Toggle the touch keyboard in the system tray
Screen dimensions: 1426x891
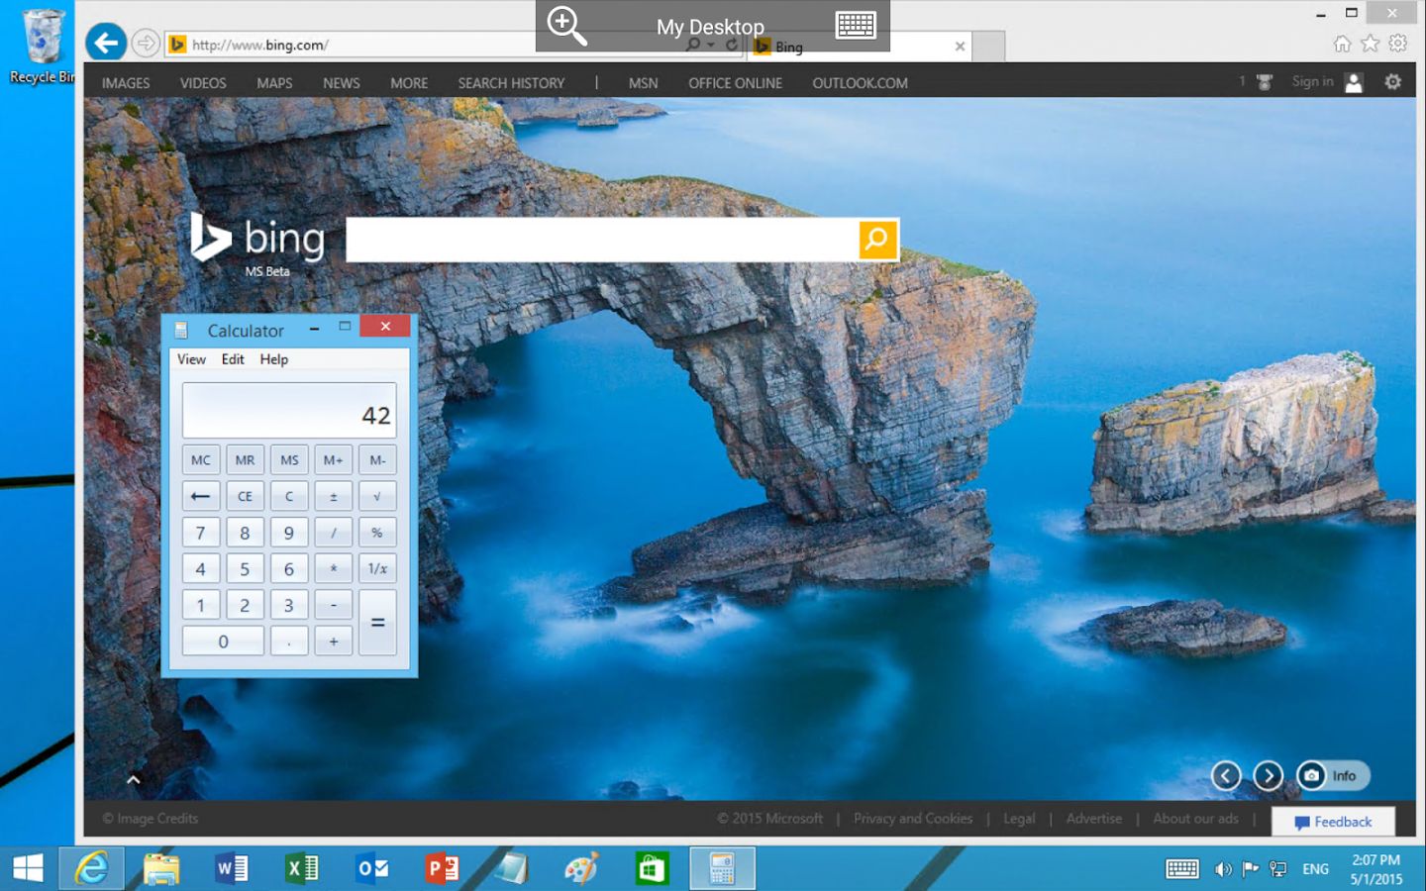point(1181,868)
